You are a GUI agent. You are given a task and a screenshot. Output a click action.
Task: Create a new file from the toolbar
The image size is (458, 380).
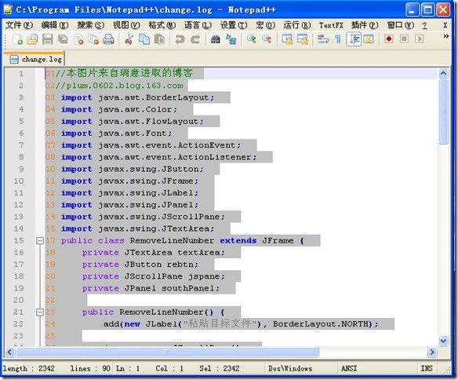coord(17,39)
